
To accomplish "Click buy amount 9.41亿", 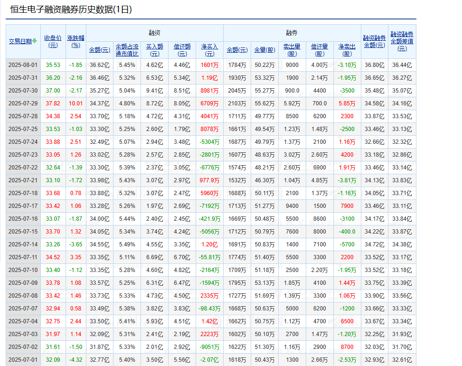I will point(155,91).
